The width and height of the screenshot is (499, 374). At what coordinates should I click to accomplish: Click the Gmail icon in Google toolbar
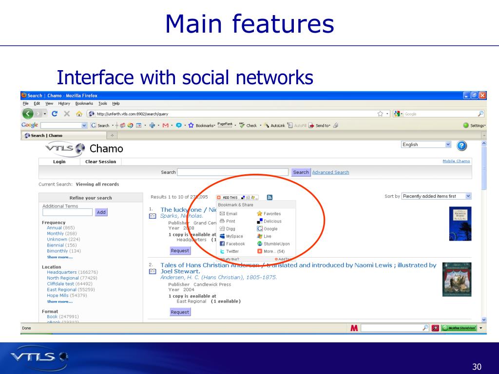[166, 125]
